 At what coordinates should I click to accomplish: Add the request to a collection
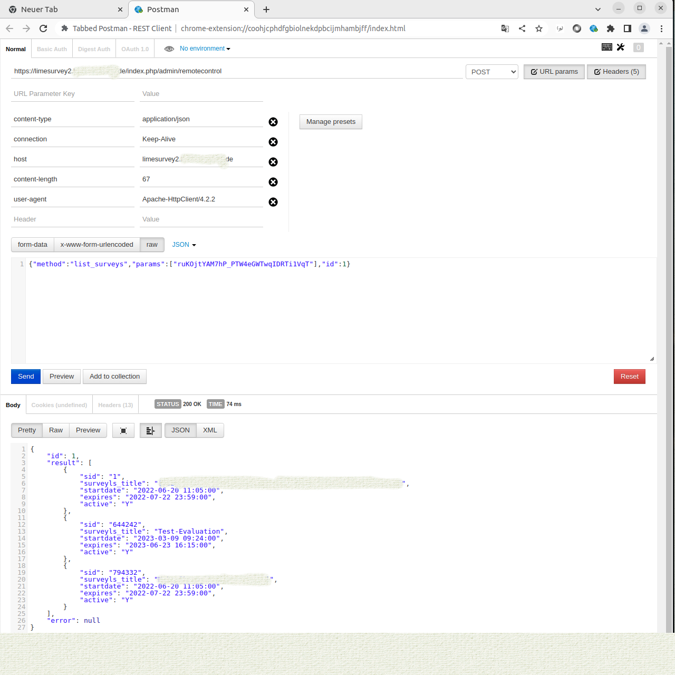click(114, 377)
